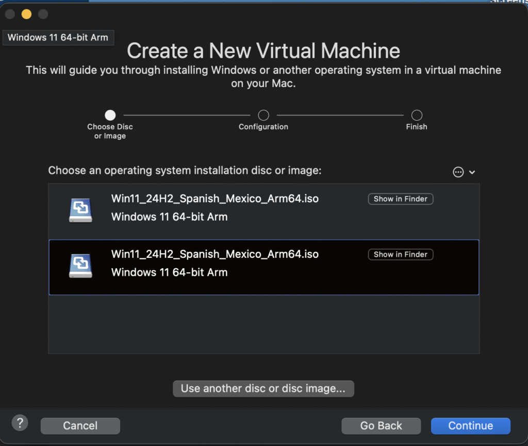Open the chevron dropdown beside the ellipsis icon
Viewport: 528px width, 446px height.
tap(472, 172)
